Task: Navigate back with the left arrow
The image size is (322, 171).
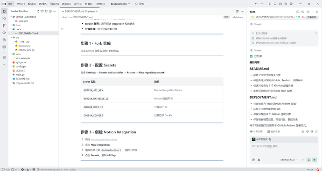Action: click(x=256, y=4)
